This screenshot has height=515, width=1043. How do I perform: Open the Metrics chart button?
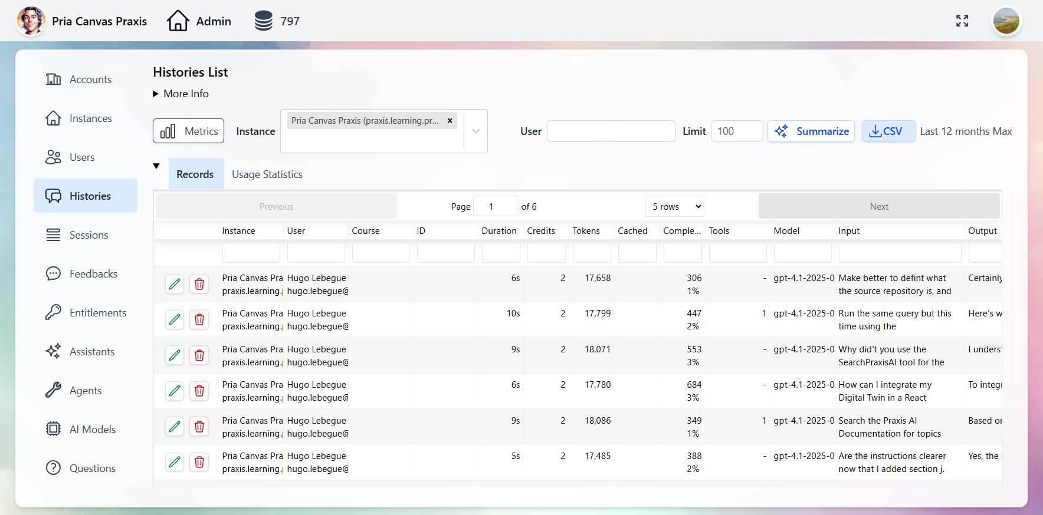(189, 131)
